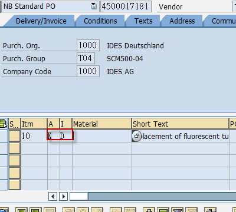Open the Conditions tab
The width and height of the screenshot is (236, 212).
(100, 21)
